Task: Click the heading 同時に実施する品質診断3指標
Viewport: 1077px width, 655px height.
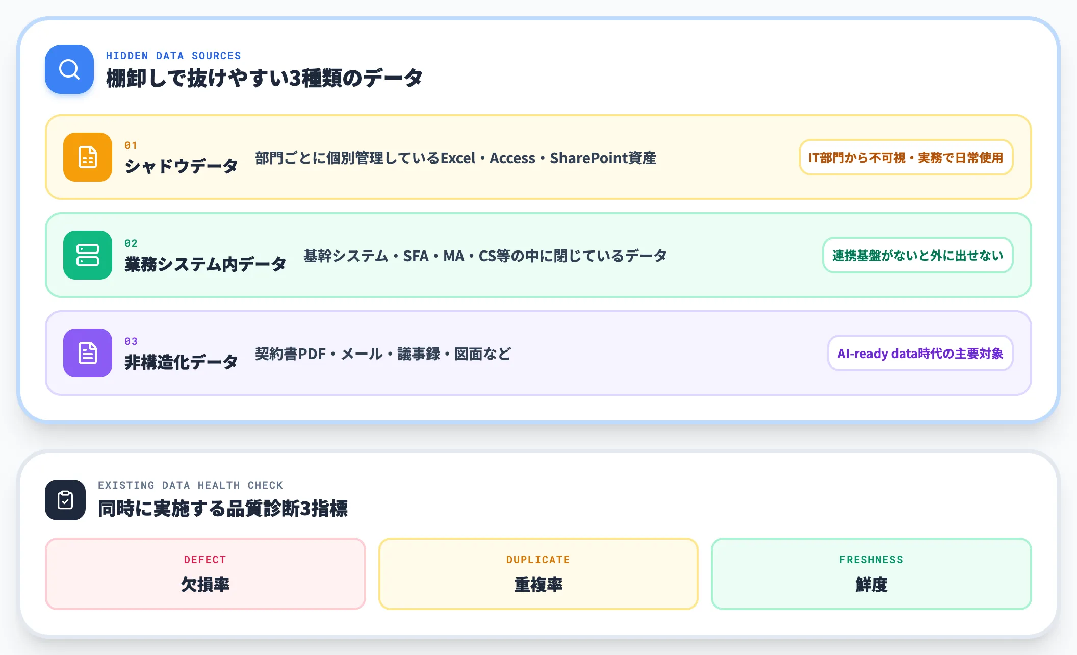Action: point(223,509)
